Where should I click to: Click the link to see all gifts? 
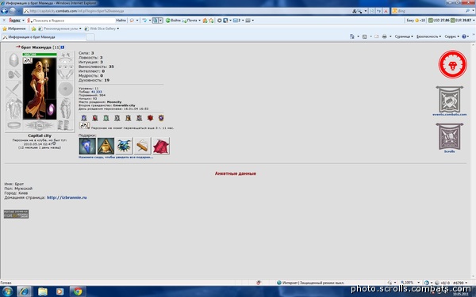[x=116, y=158]
